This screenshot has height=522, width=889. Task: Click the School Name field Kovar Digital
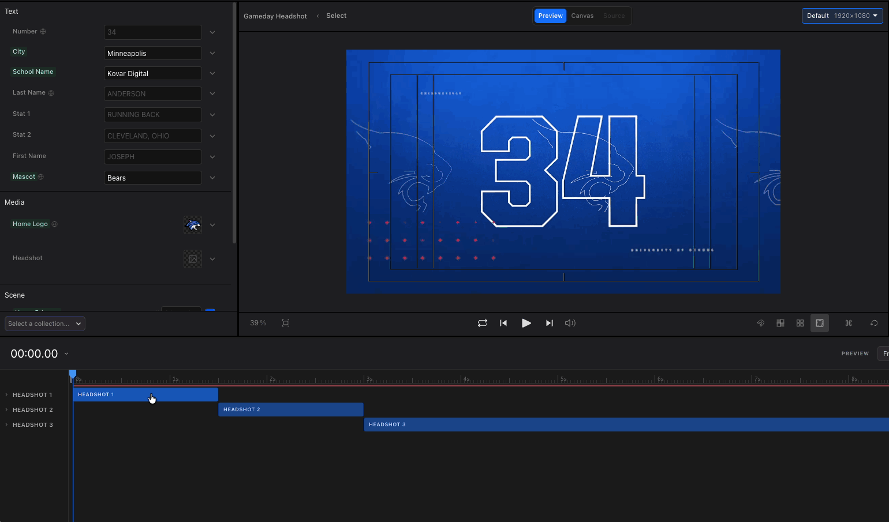[153, 73]
